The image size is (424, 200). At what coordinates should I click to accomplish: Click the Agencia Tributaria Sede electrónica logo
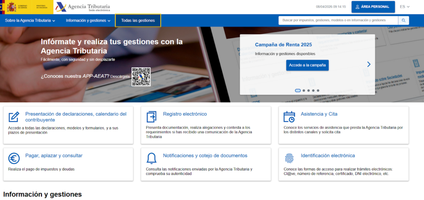click(83, 7)
